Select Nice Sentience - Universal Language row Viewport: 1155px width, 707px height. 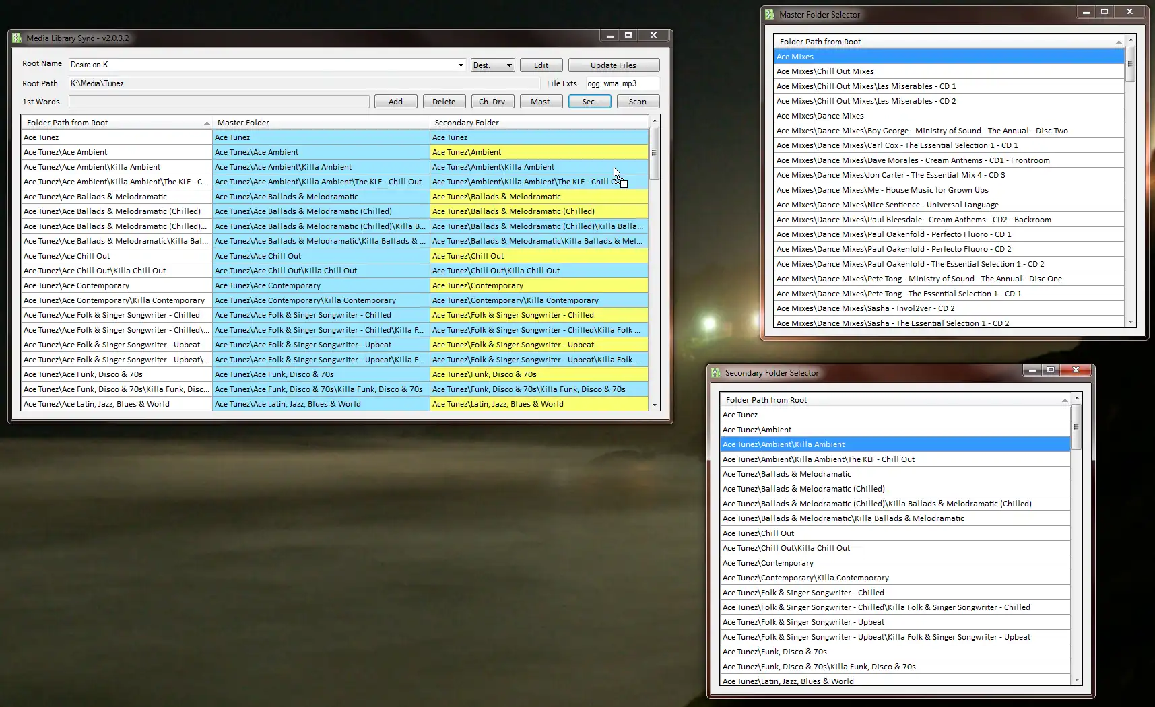tap(949, 205)
